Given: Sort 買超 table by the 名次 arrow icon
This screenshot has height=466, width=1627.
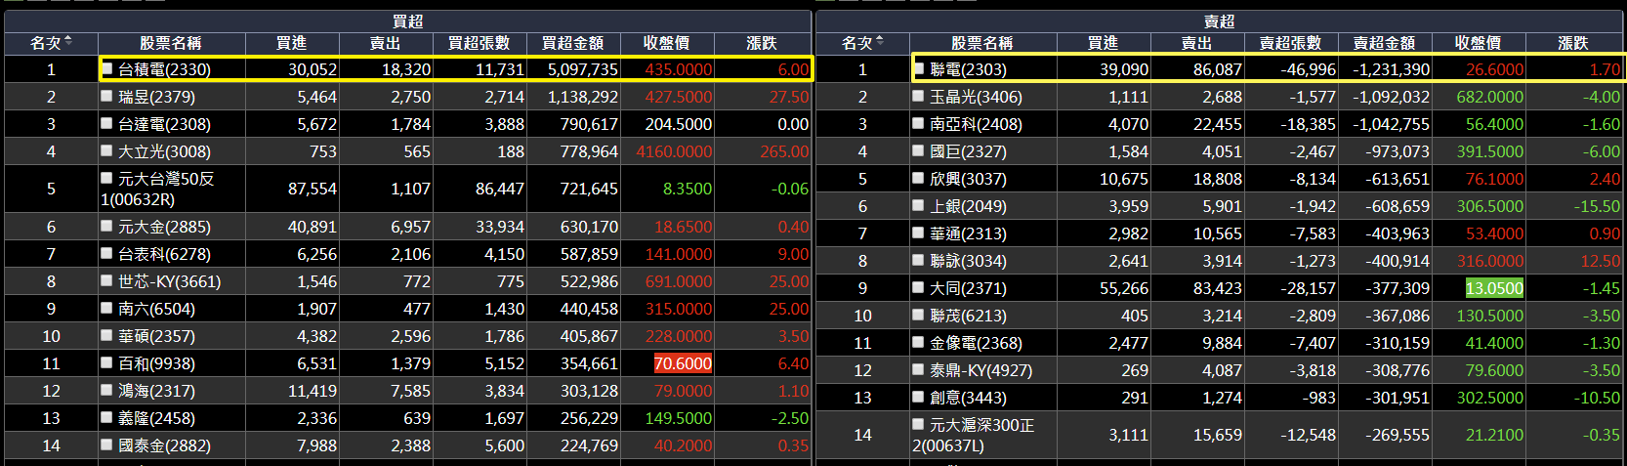Looking at the screenshot, I should coord(68,41).
